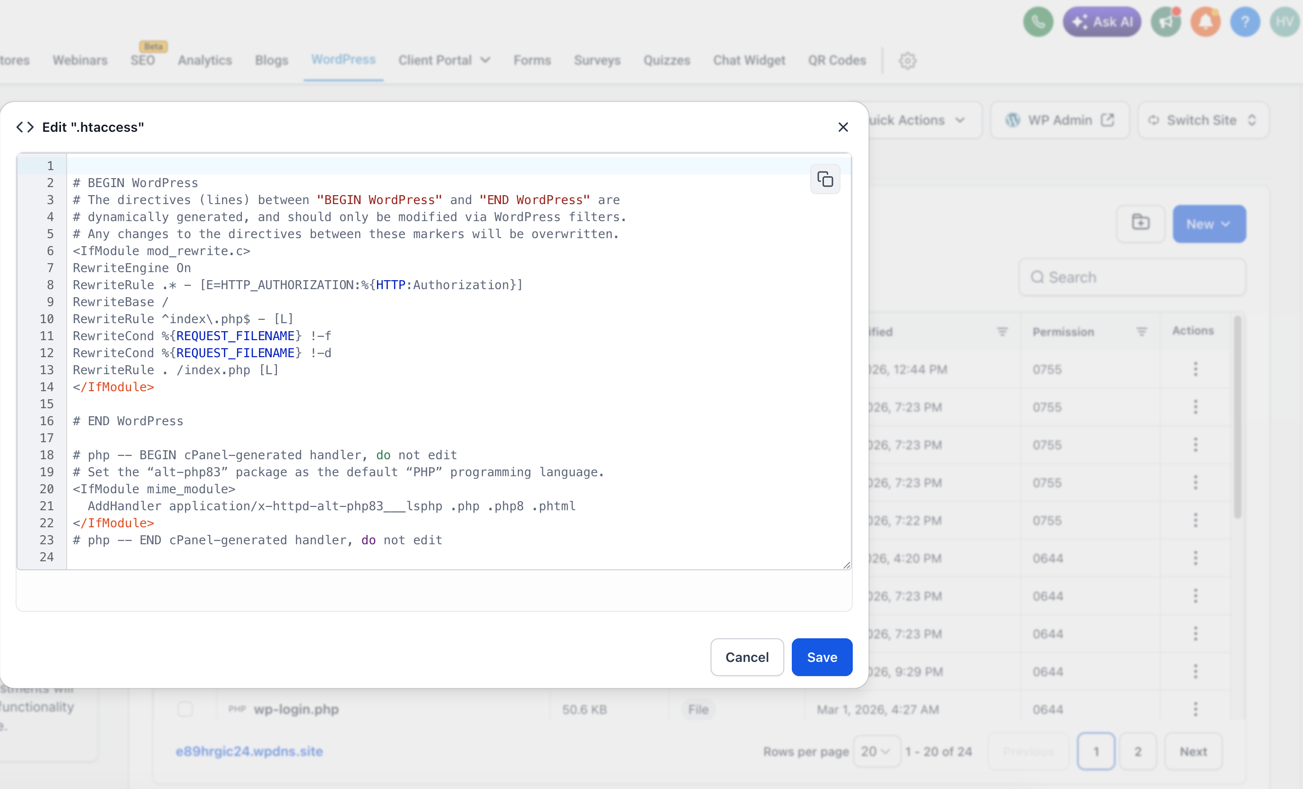
Task: Open actions menu for wp-login.php row
Action: point(1195,709)
